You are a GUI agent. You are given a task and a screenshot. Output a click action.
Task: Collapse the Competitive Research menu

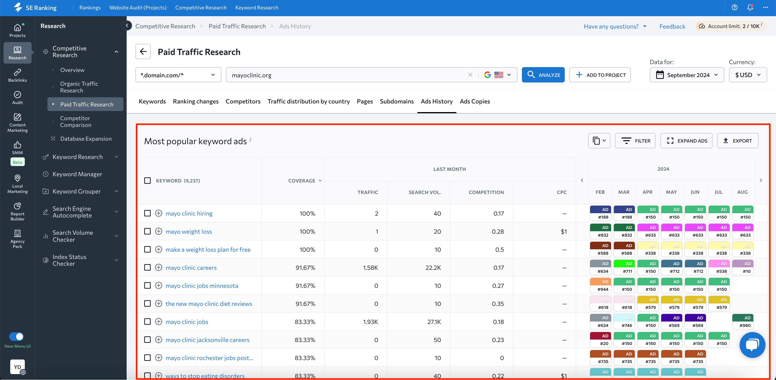116,51
